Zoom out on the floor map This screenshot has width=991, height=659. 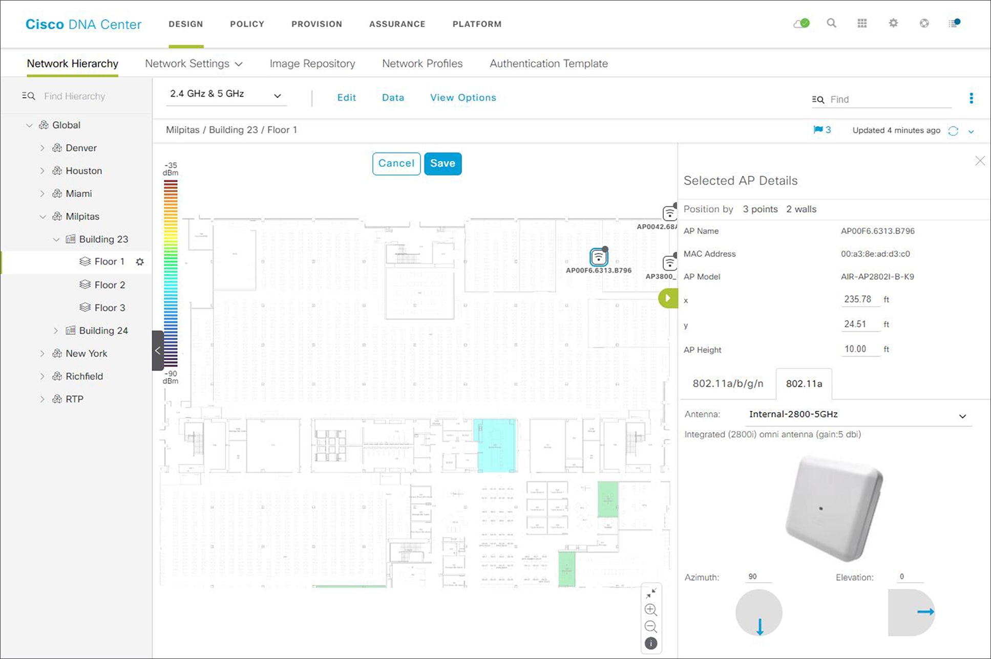click(x=651, y=627)
